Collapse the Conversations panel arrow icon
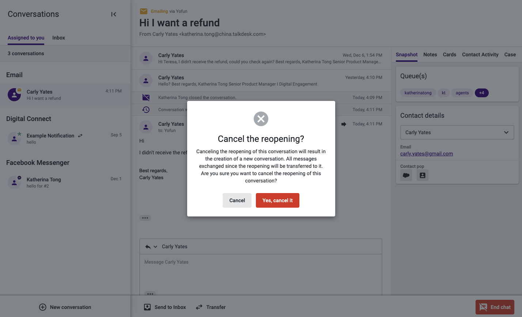This screenshot has width=522, height=317. pyautogui.click(x=114, y=14)
